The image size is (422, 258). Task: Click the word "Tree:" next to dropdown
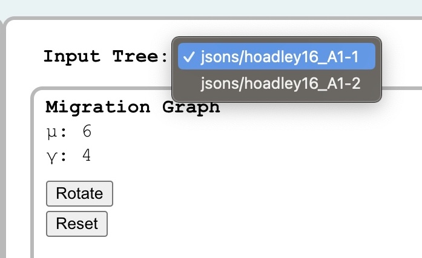pyautogui.click(x=140, y=56)
